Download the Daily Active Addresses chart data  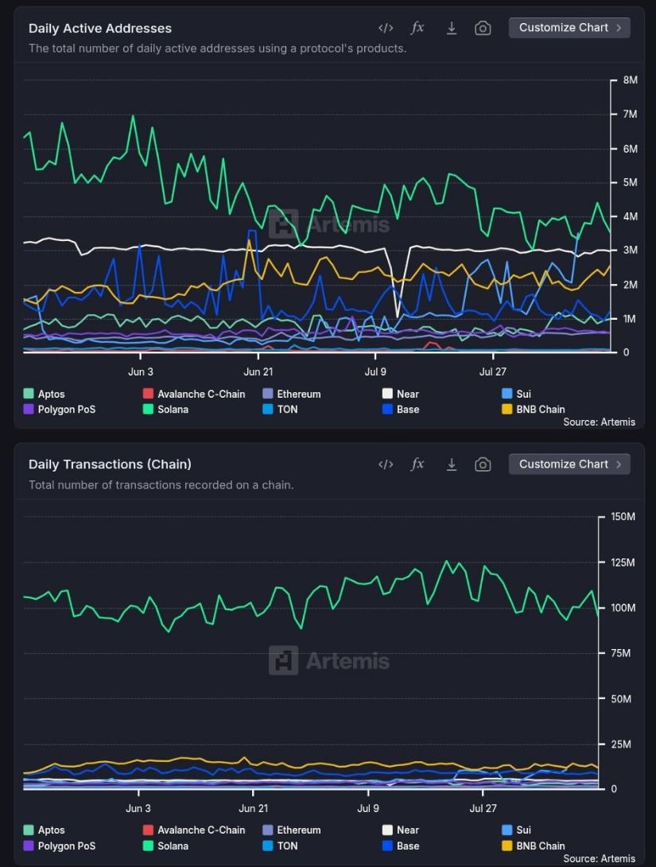(452, 28)
